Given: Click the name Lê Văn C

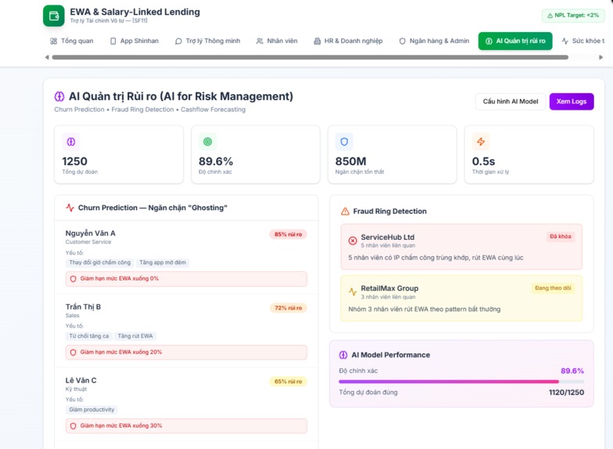Looking at the screenshot, I should [x=81, y=381].
